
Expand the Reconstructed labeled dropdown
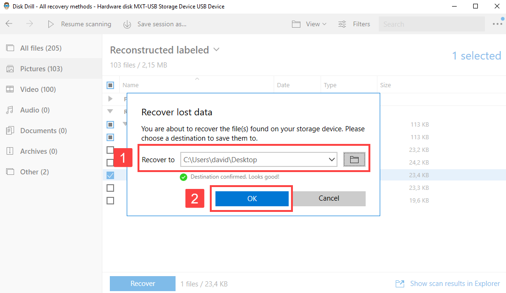tap(216, 49)
